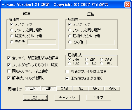Select LHA compression format
The image size is (132, 110).
(x=70, y=59)
